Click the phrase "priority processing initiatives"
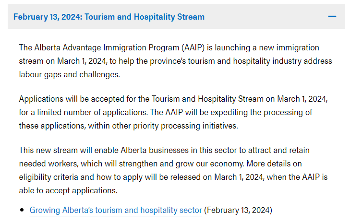The image size is (350, 223). (193, 126)
